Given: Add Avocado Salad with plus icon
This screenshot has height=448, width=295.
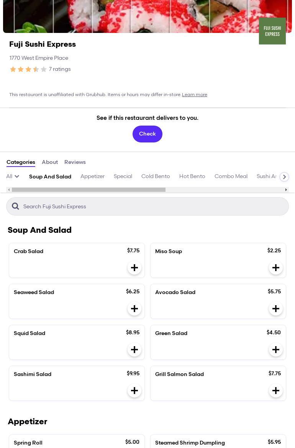Looking at the screenshot, I should tap(276, 309).
